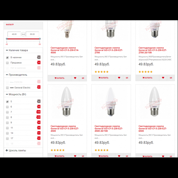
Task: Buy the GO-CF-5-230-E14-4500 lamp with КУПИТЬ
Action: (59, 78)
